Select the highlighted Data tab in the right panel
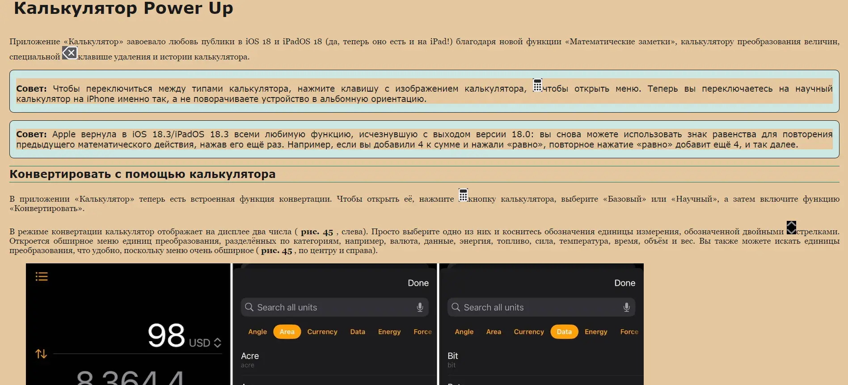This screenshot has height=385, width=848. (564, 332)
